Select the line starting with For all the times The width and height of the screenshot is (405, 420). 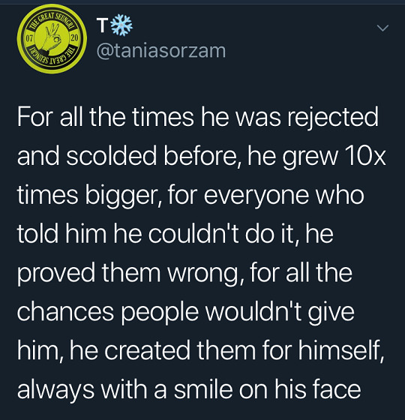[x=198, y=118]
